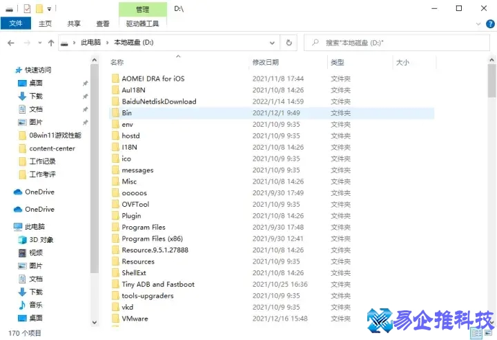This screenshot has width=497, height=340.
Task: Open the address bar history dropdown
Action: (272, 43)
